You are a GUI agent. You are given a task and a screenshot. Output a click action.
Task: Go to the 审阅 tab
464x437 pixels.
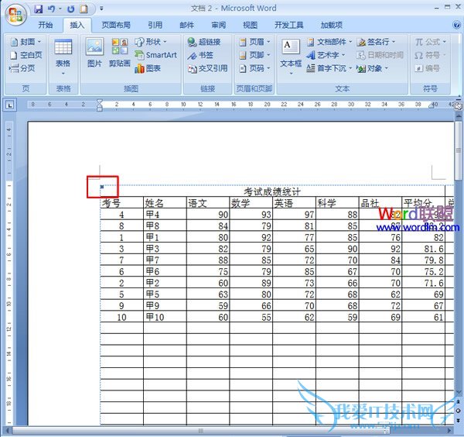tap(218, 26)
